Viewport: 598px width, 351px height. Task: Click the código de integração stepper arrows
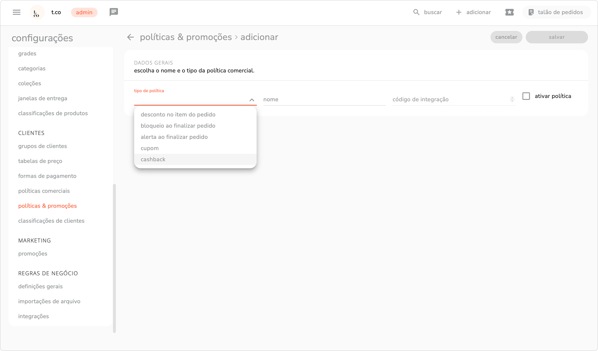point(512,99)
